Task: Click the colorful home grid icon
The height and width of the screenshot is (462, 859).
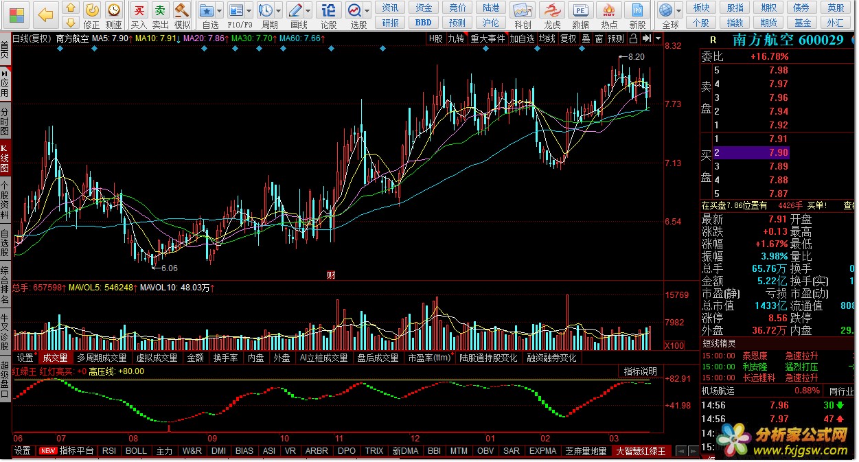Action: [15, 14]
